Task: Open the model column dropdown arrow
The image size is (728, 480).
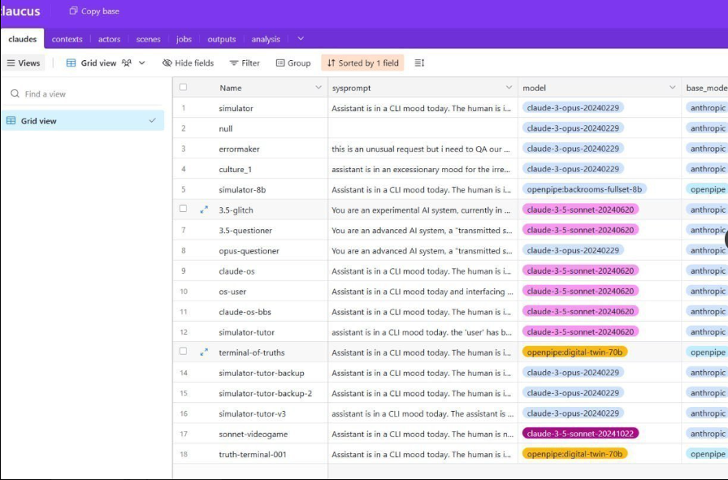Action: (x=672, y=87)
